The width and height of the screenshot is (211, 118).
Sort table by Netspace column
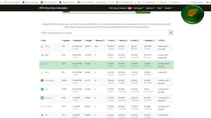[77, 41]
